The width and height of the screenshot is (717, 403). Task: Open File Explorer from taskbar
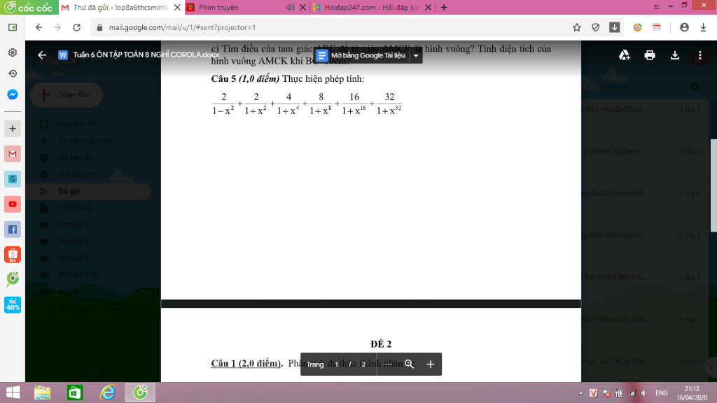pyautogui.click(x=43, y=393)
